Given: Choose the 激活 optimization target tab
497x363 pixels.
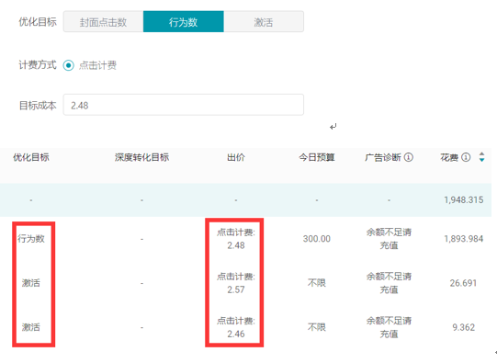Looking at the screenshot, I should coord(264,22).
